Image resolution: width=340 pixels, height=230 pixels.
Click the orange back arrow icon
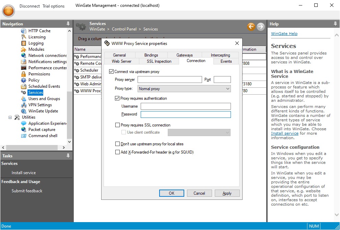[251, 26]
